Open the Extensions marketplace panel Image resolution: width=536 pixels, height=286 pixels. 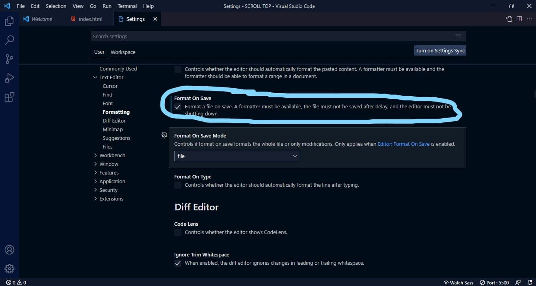point(9,97)
